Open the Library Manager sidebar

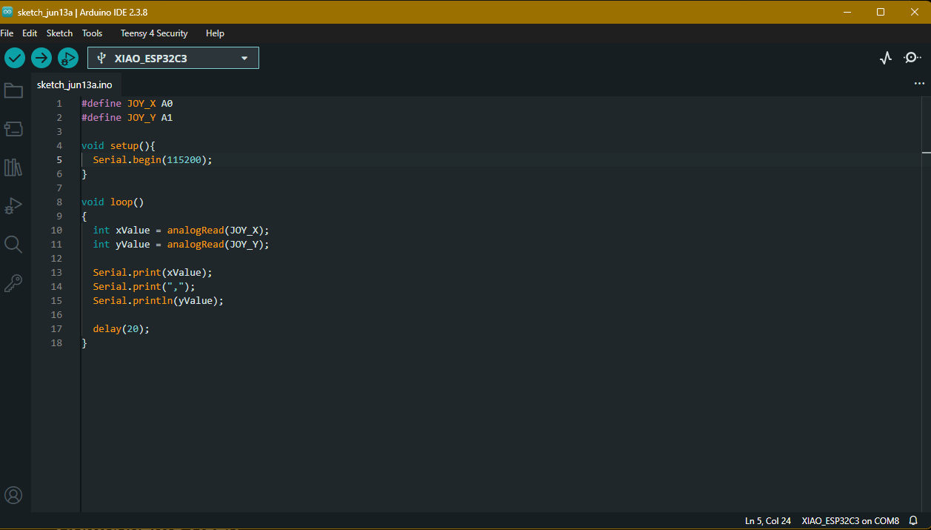[13, 168]
